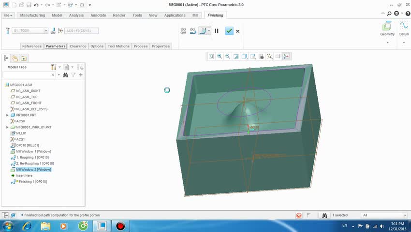
Task: Expand the MFG0001_WRK_01.PRT tree node
Action: click(x=7, y=127)
